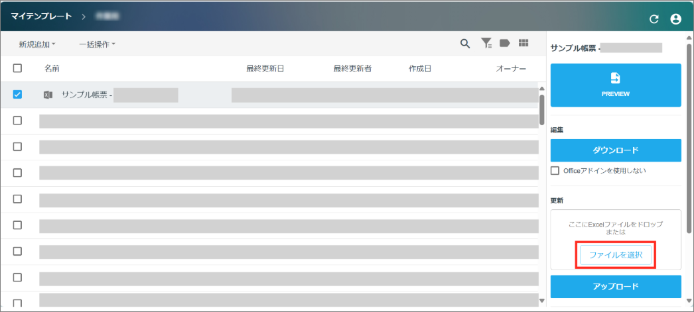Uncheck the サンプル帳票 row checkbox
The width and height of the screenshot is (694, 312).
[x=17, y=95]
